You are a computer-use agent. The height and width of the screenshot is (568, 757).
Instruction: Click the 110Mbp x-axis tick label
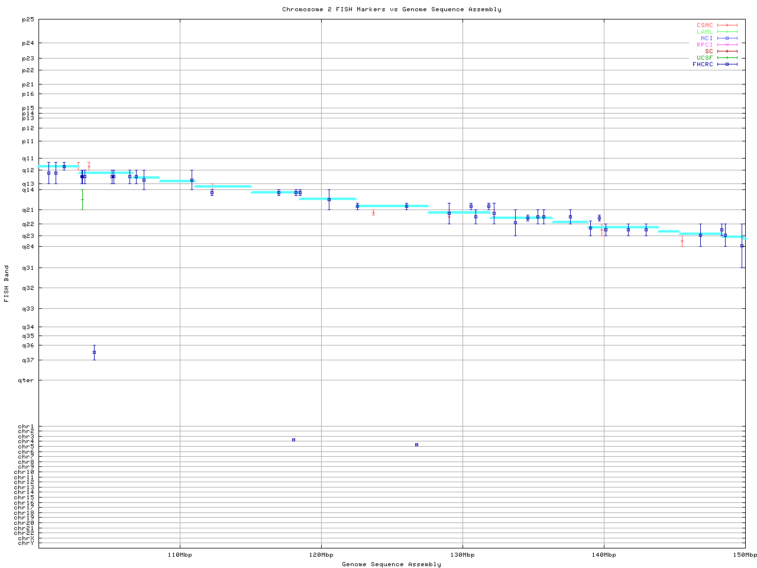point(180,555)
